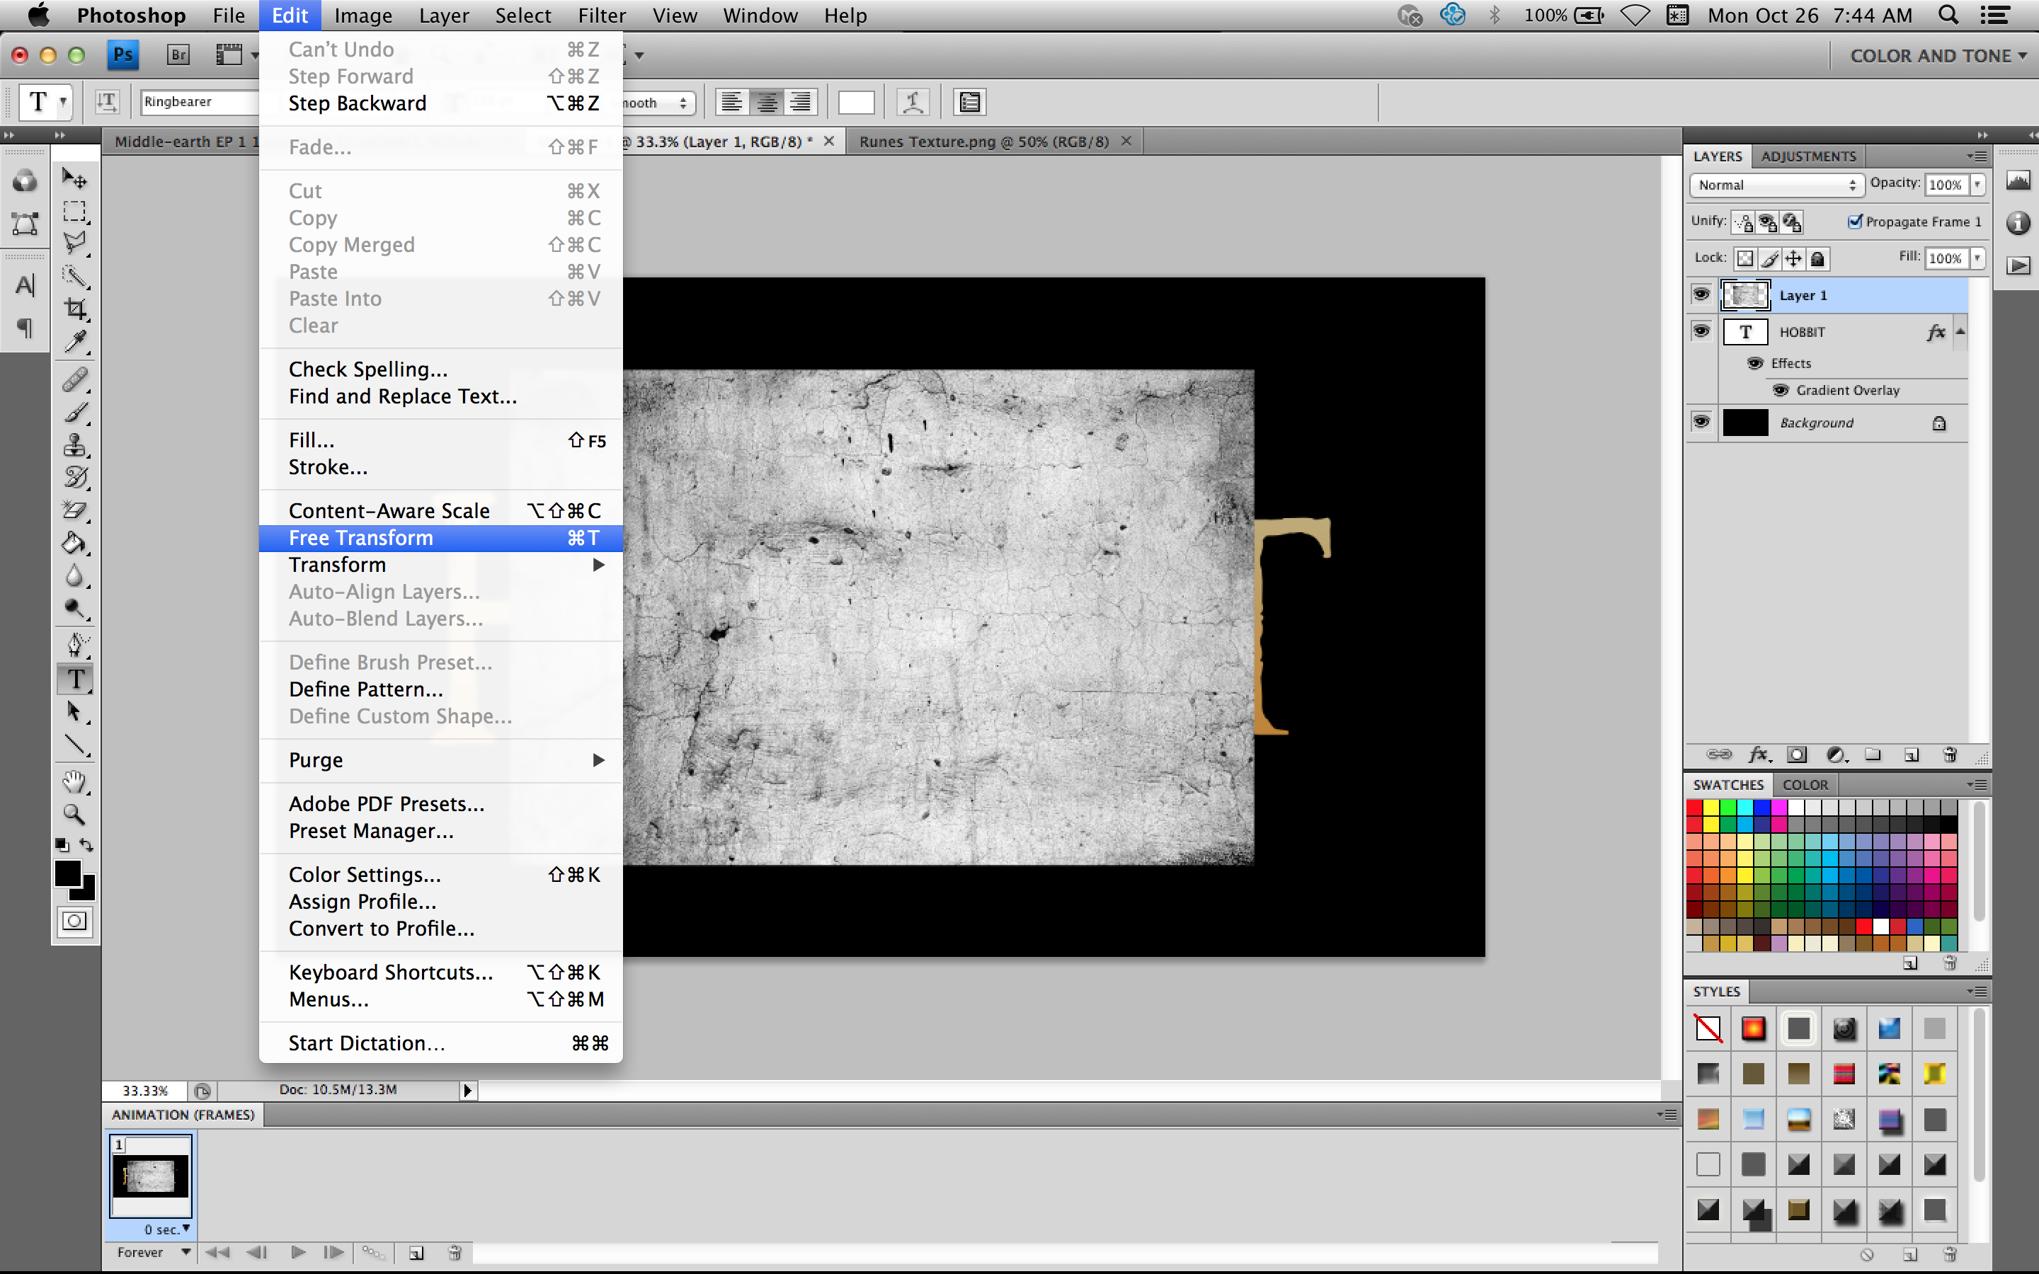Select the Zoom tool in the toolbar
This screenshot has width=2039, height=1274.
(74, 814)
